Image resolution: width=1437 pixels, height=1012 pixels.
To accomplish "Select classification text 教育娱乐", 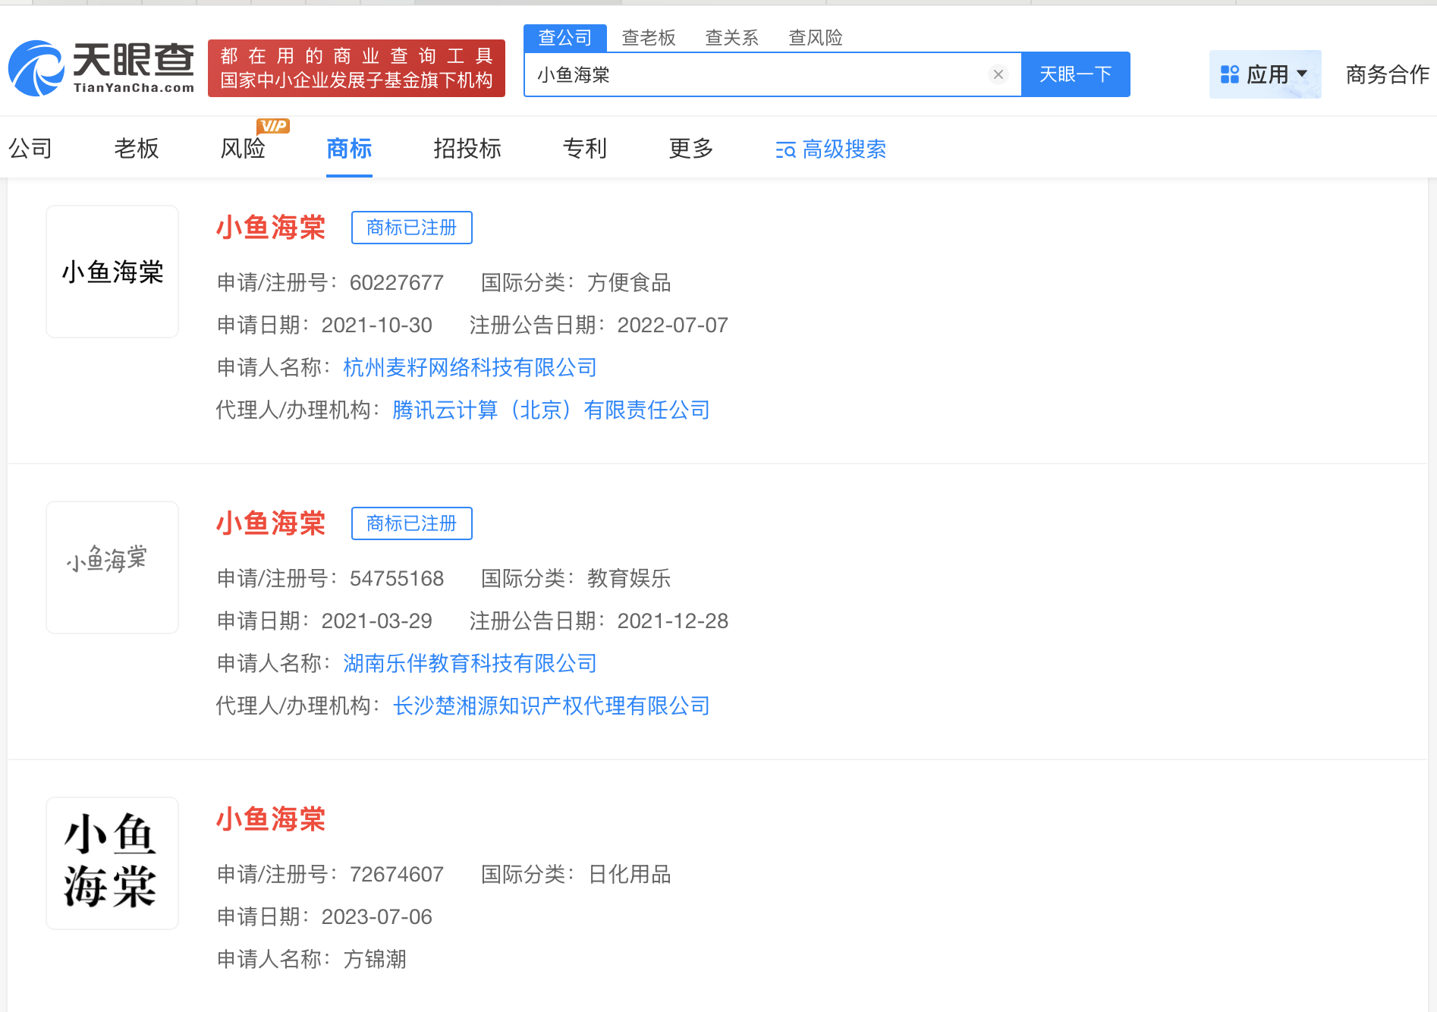I will click(629, 579).
